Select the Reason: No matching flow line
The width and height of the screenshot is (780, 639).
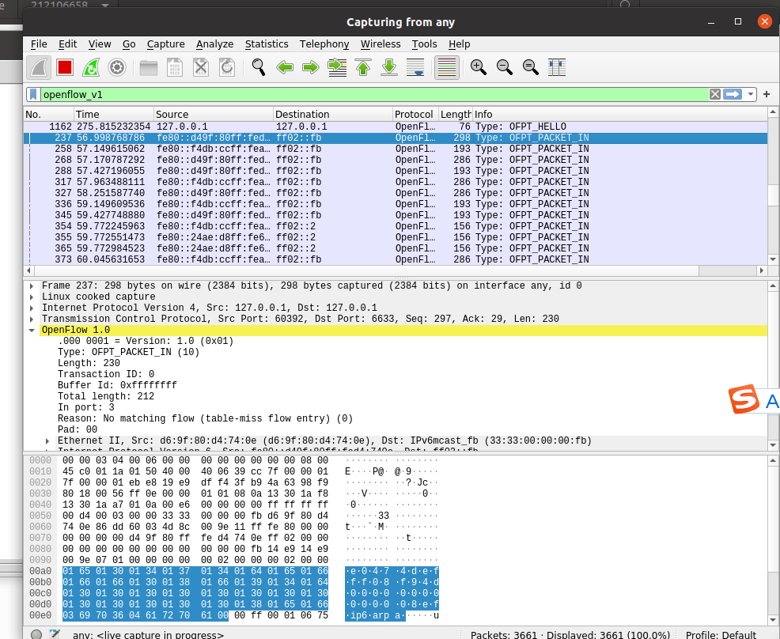tap(205, 418)
